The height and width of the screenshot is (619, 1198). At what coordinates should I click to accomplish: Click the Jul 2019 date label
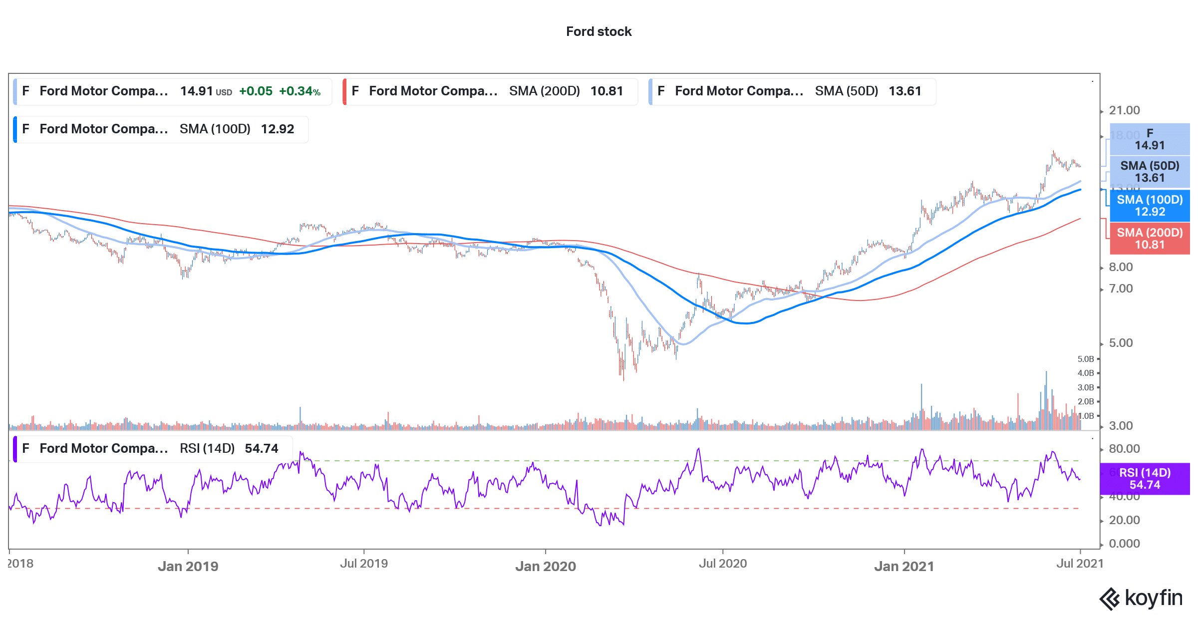(x=364, y=564)
